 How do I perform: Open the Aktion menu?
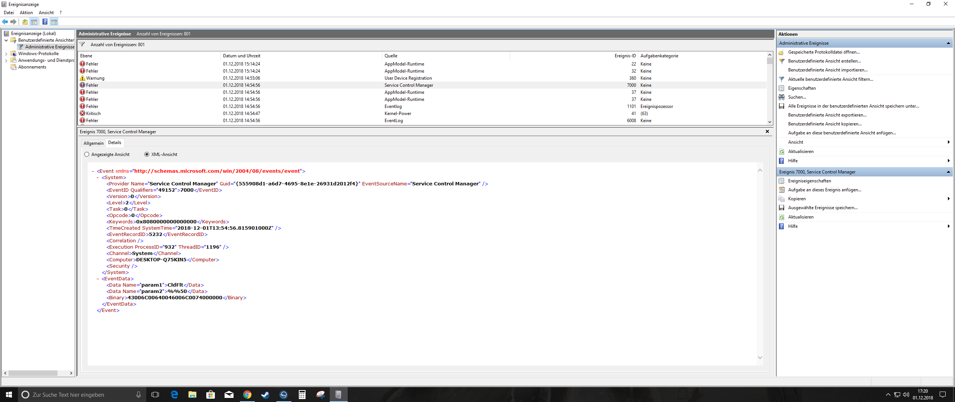tap(26, 13)
